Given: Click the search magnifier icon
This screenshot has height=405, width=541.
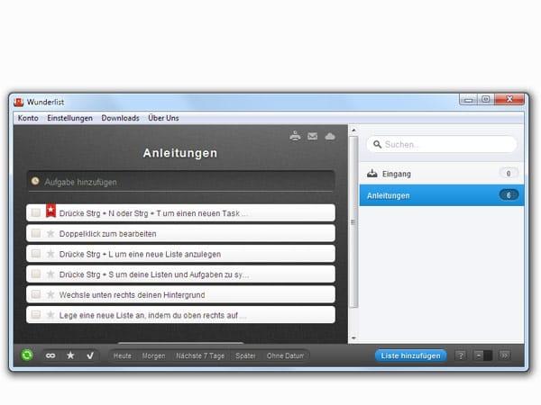Looking at the screenshot, I should 377,144.
